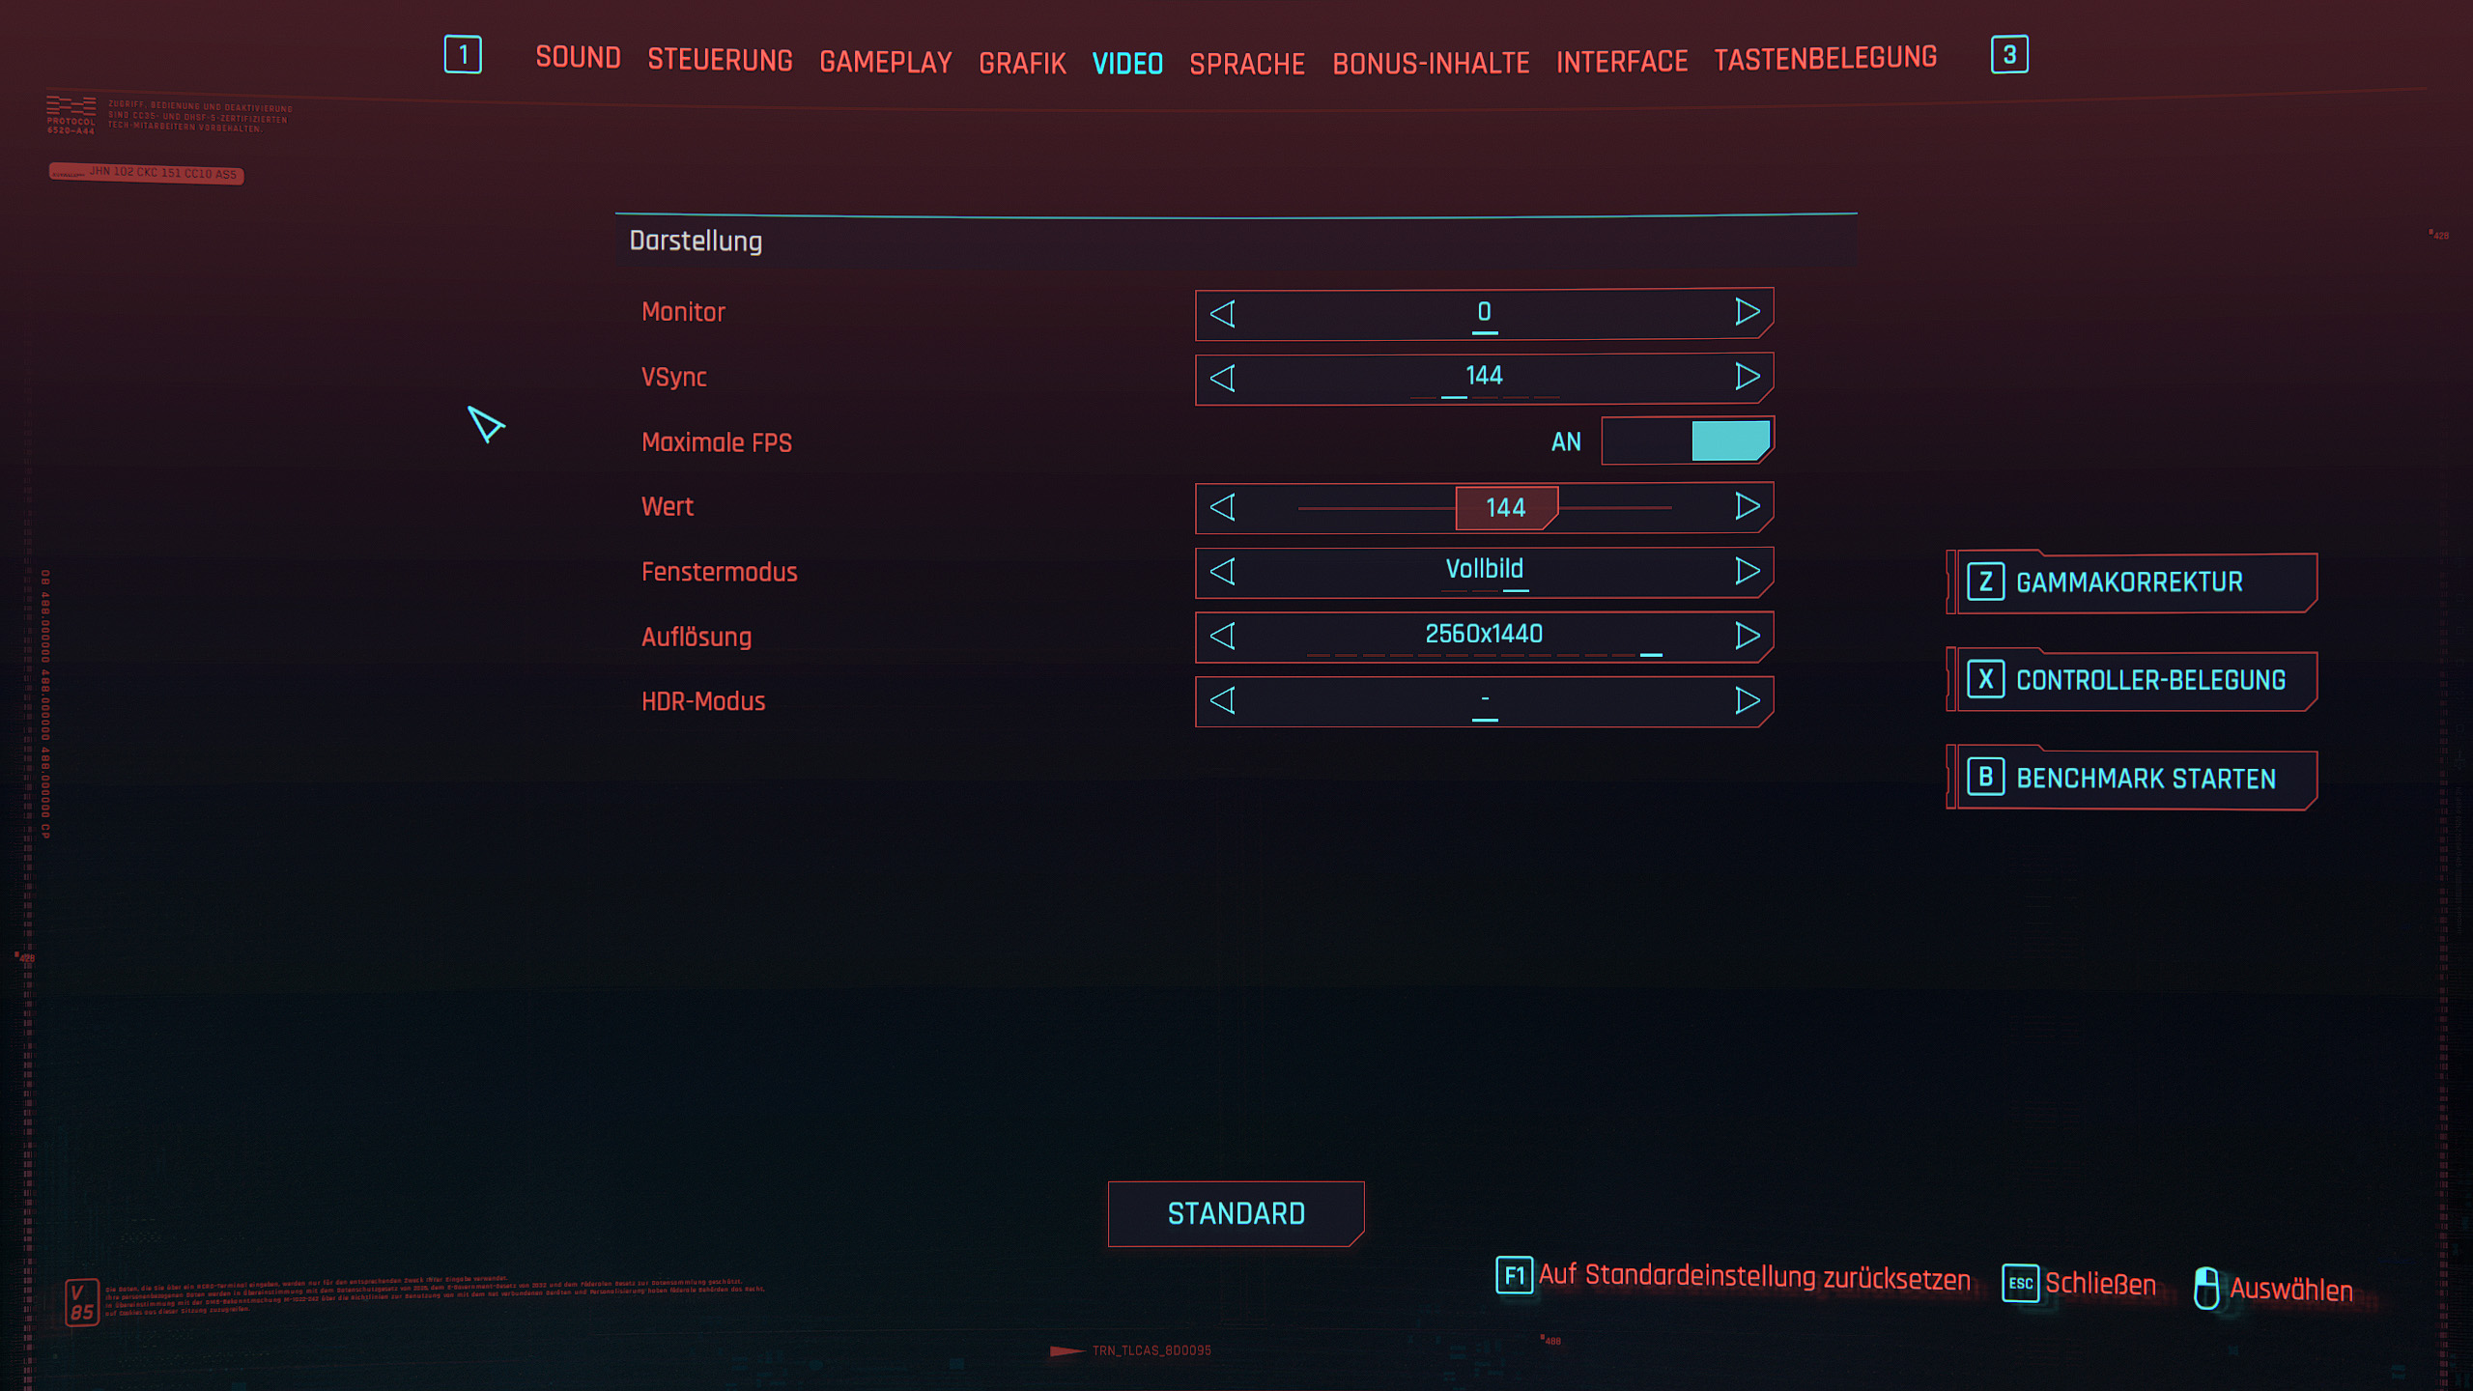Click the F1 key icon to reset defaults
This screenshot has width=2473, height=1391.
(x=1514, y=1276)
